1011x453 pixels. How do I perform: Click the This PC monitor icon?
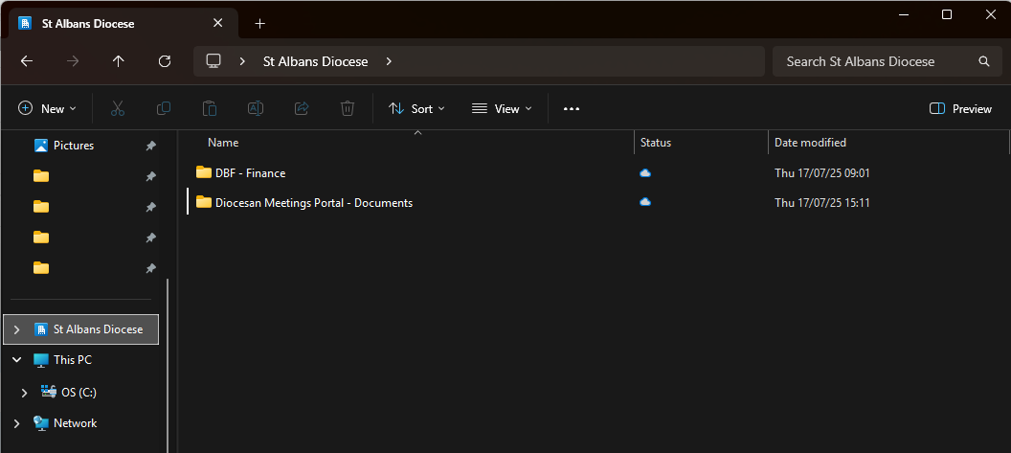(41, 360)
